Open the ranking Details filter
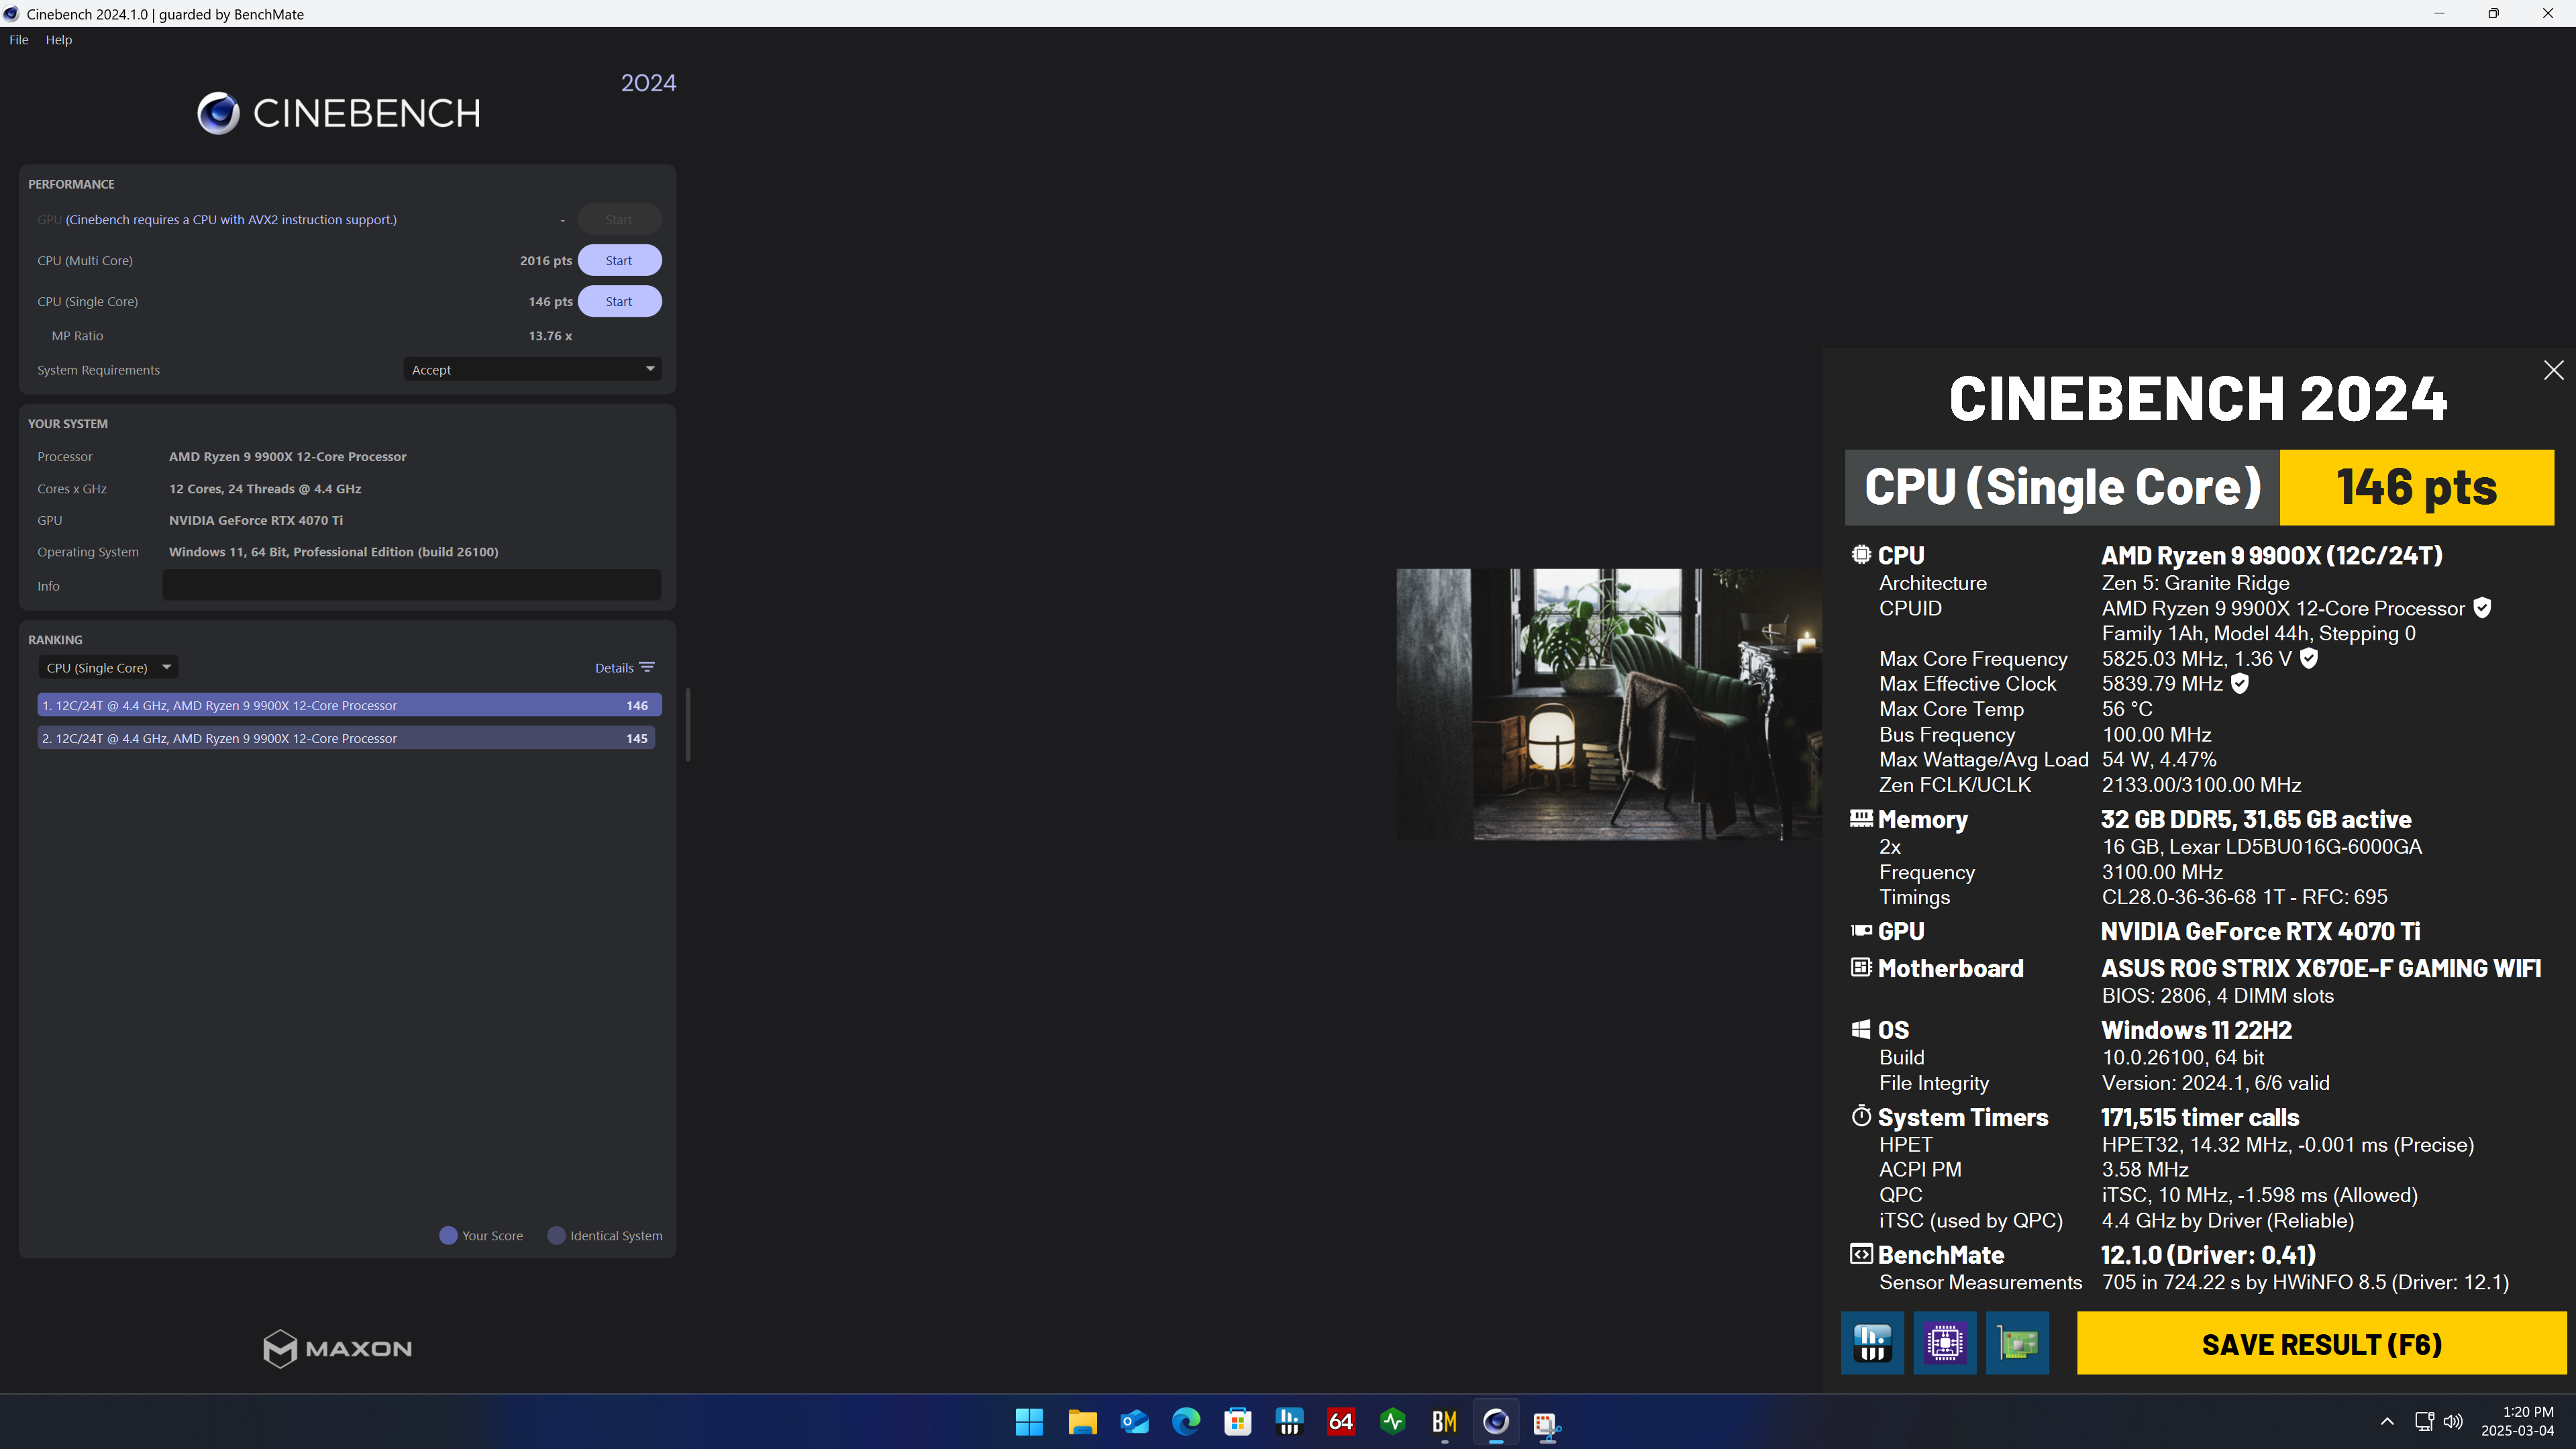Image resolution: width=2576 pixels, height=1449 pixels. click(625, 667)
